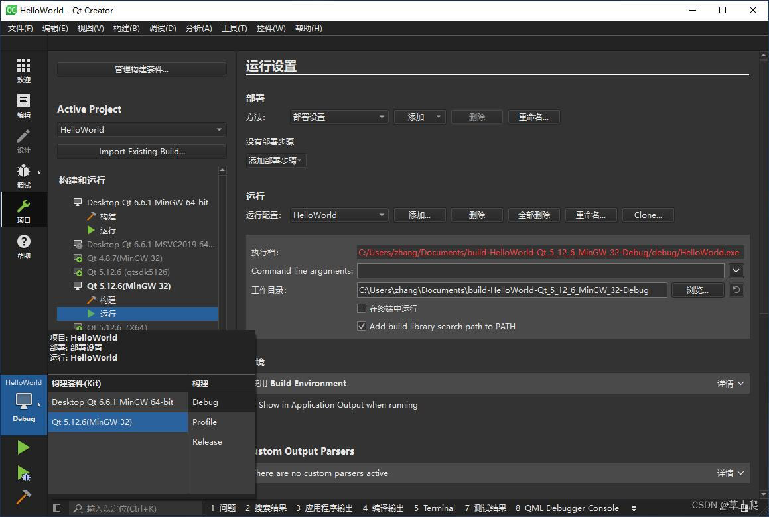Enable the 在终端中运行 checkbox
Screen dimensions: 769x517
(362, 308)
